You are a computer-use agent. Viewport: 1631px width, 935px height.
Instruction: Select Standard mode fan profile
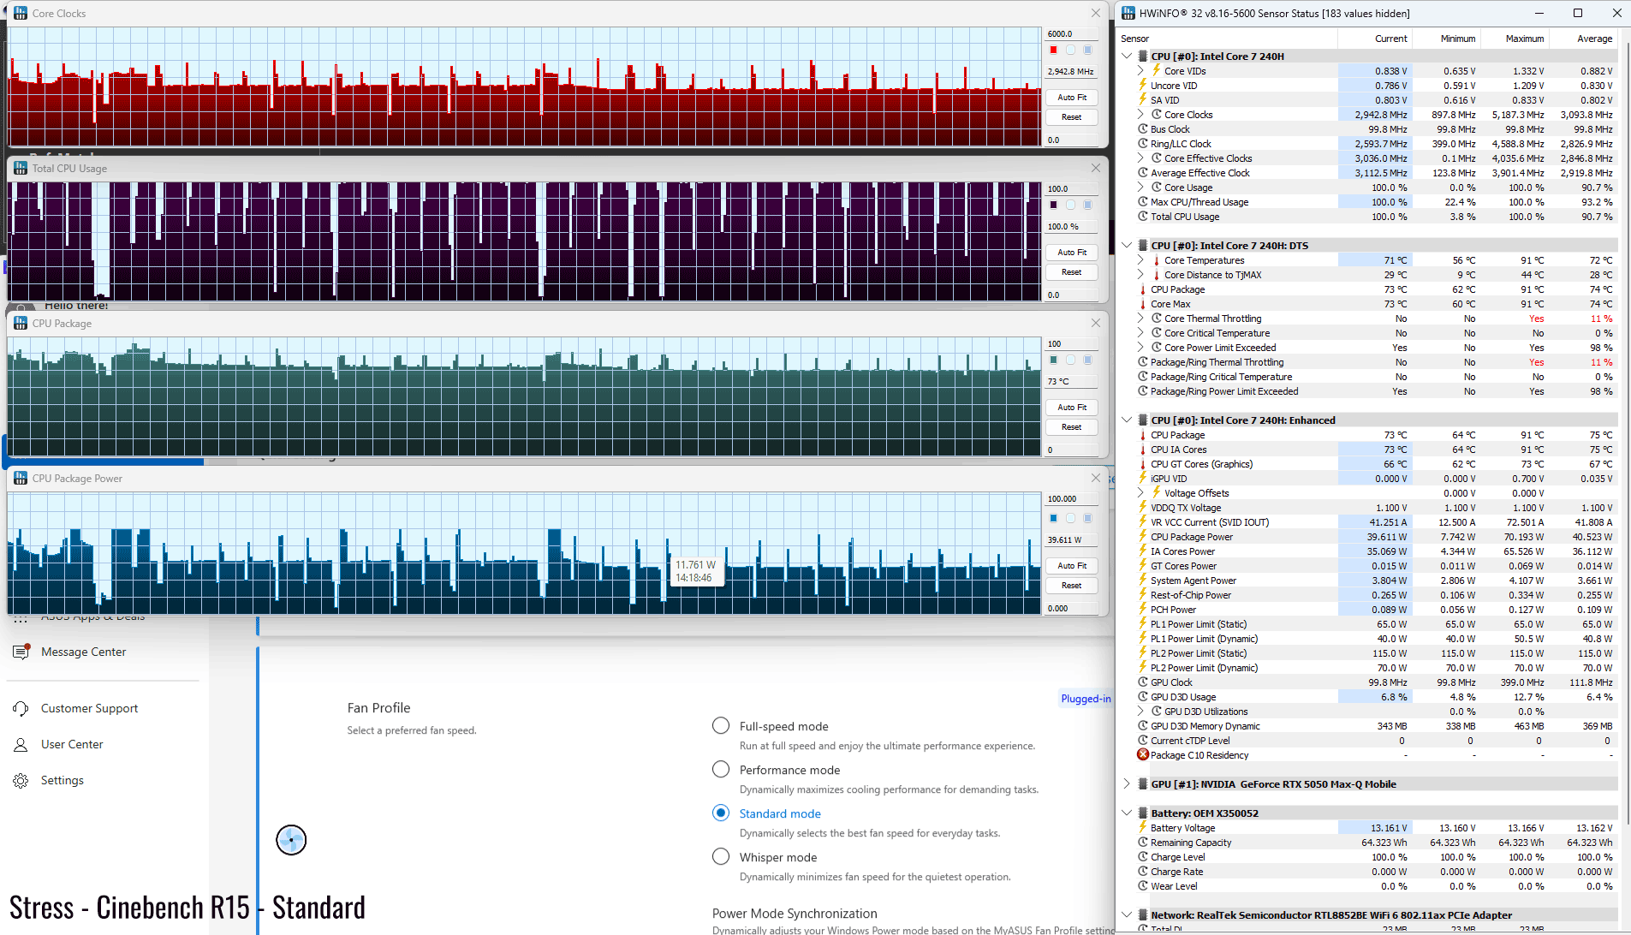tap(721, 813)
